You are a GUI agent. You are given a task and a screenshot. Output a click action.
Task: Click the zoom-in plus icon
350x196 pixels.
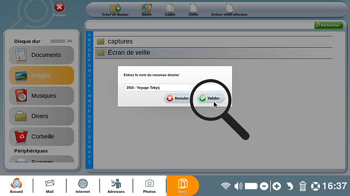coord(277,186)
